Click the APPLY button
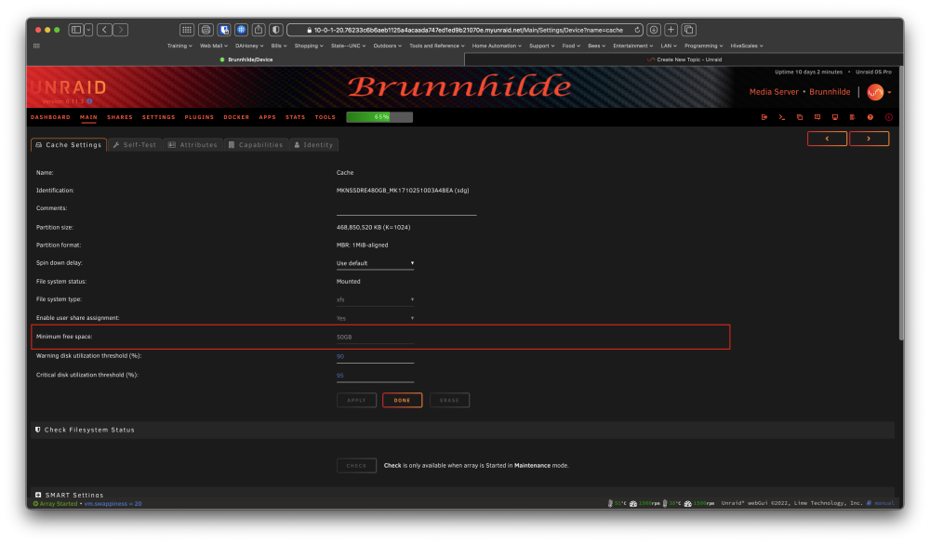 tap(356, 401)
